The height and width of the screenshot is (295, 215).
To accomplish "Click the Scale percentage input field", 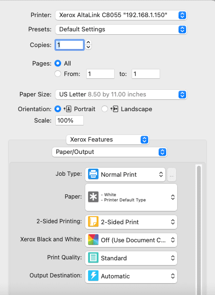I will 70,120.
